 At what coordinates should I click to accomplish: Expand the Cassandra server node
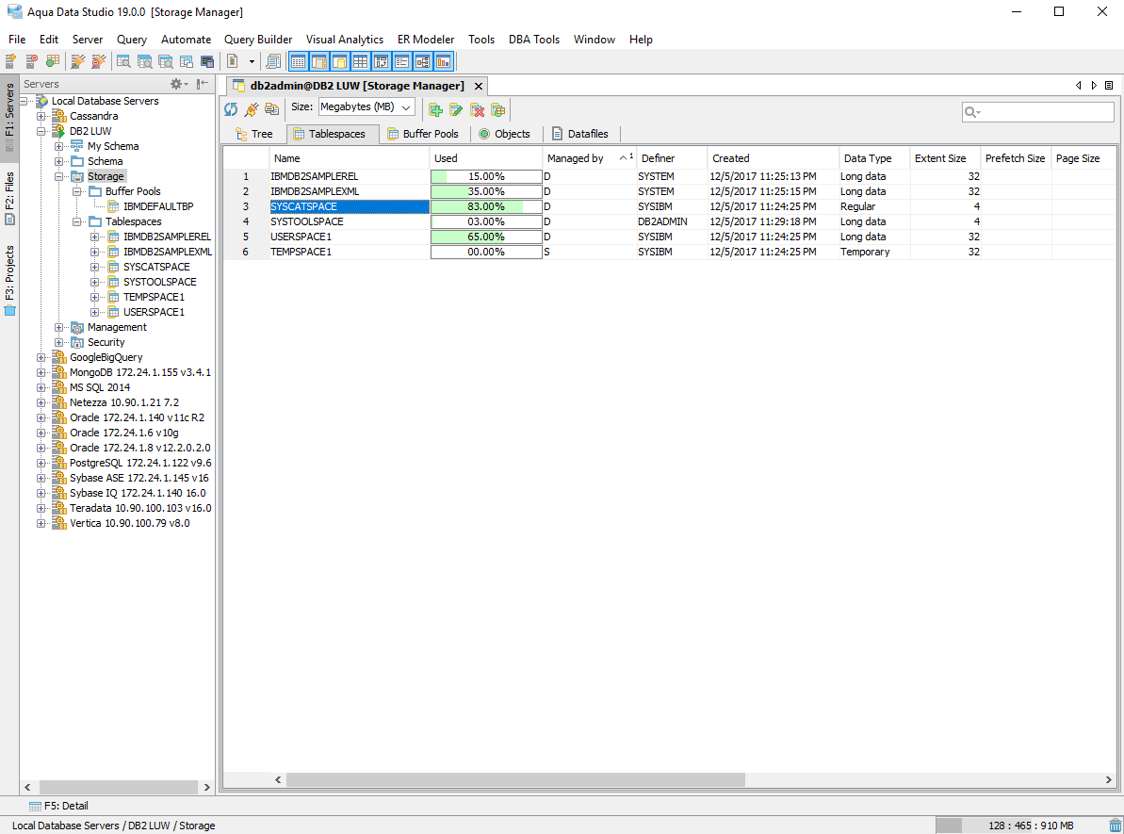point(41,116)
